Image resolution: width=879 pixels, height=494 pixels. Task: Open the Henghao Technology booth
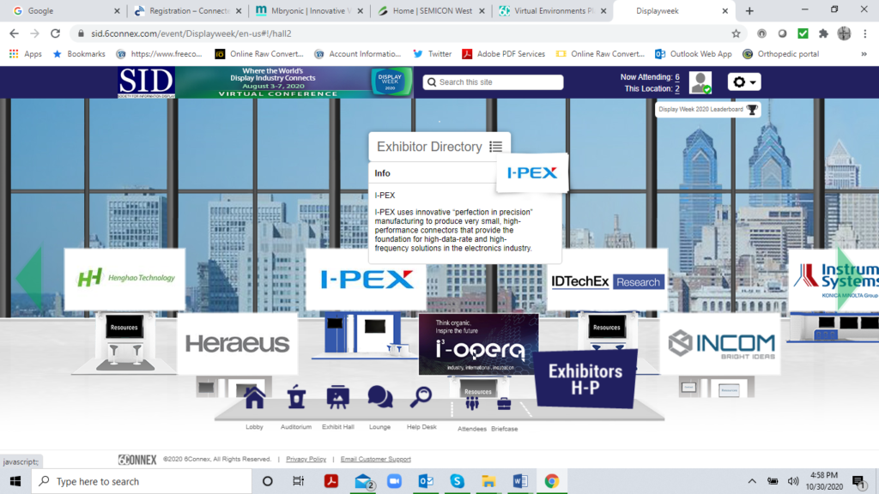(125, 279)
